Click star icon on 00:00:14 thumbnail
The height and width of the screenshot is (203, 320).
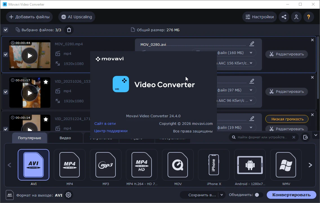click(x=46, y=119)
